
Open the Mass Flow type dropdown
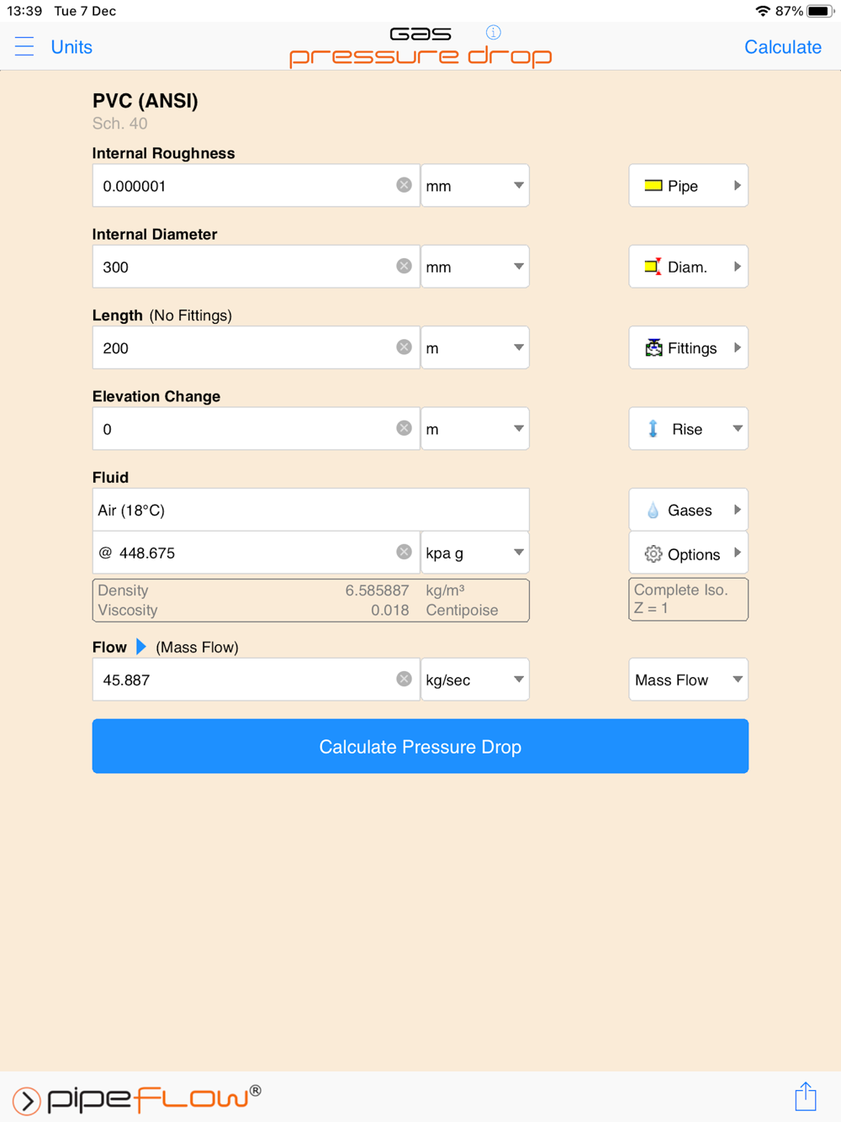click(689, 680)
